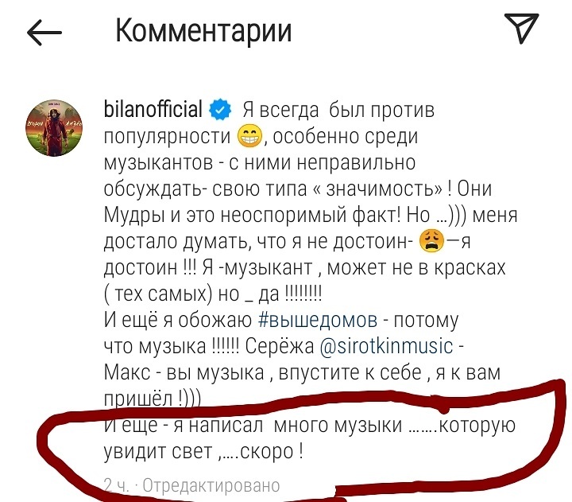572x502 pixels.
Task: Click the grinning emoji after 'популярности'
Action: pyautogui.click(x=249, y=136)
